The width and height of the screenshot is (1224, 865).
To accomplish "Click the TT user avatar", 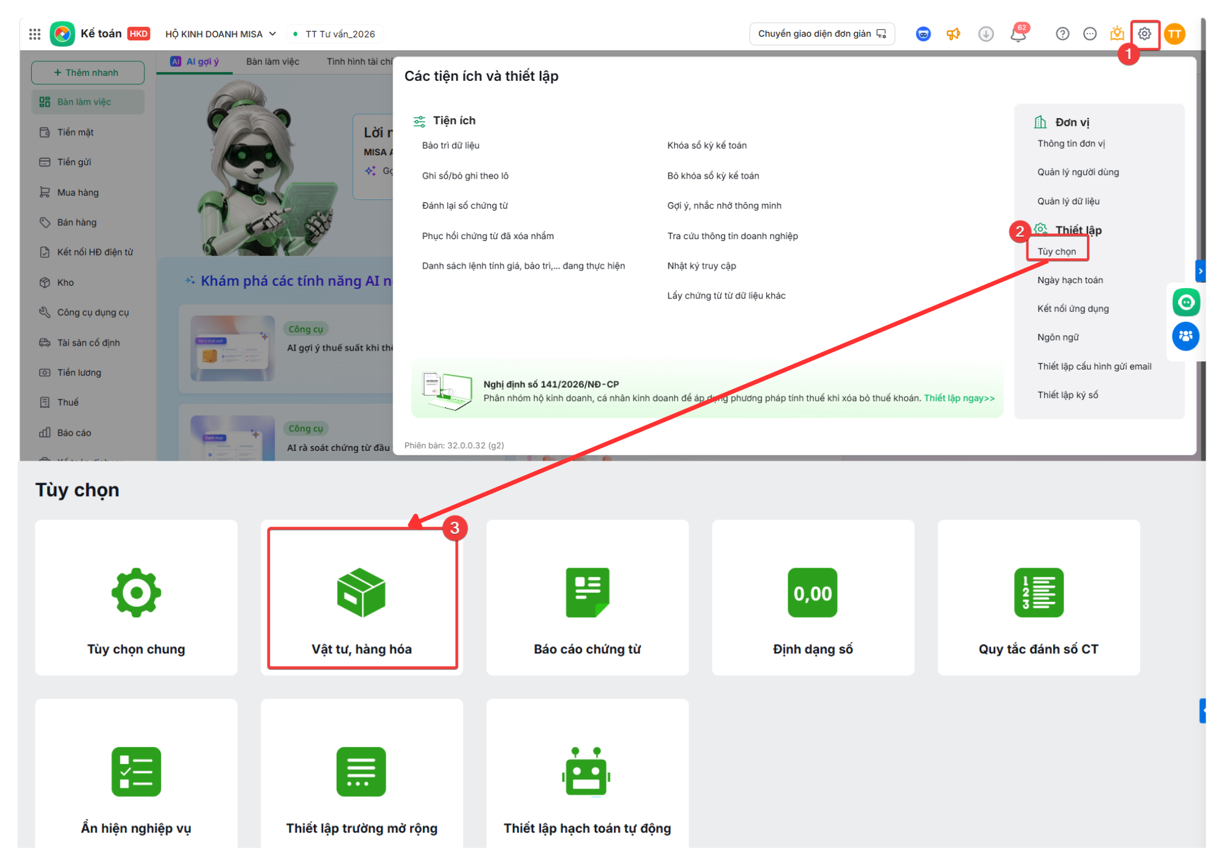I will coord(1174,34).
